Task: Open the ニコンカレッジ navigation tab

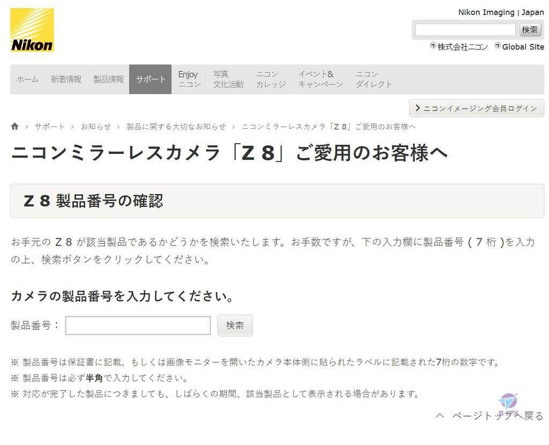Action: (271, 79)
